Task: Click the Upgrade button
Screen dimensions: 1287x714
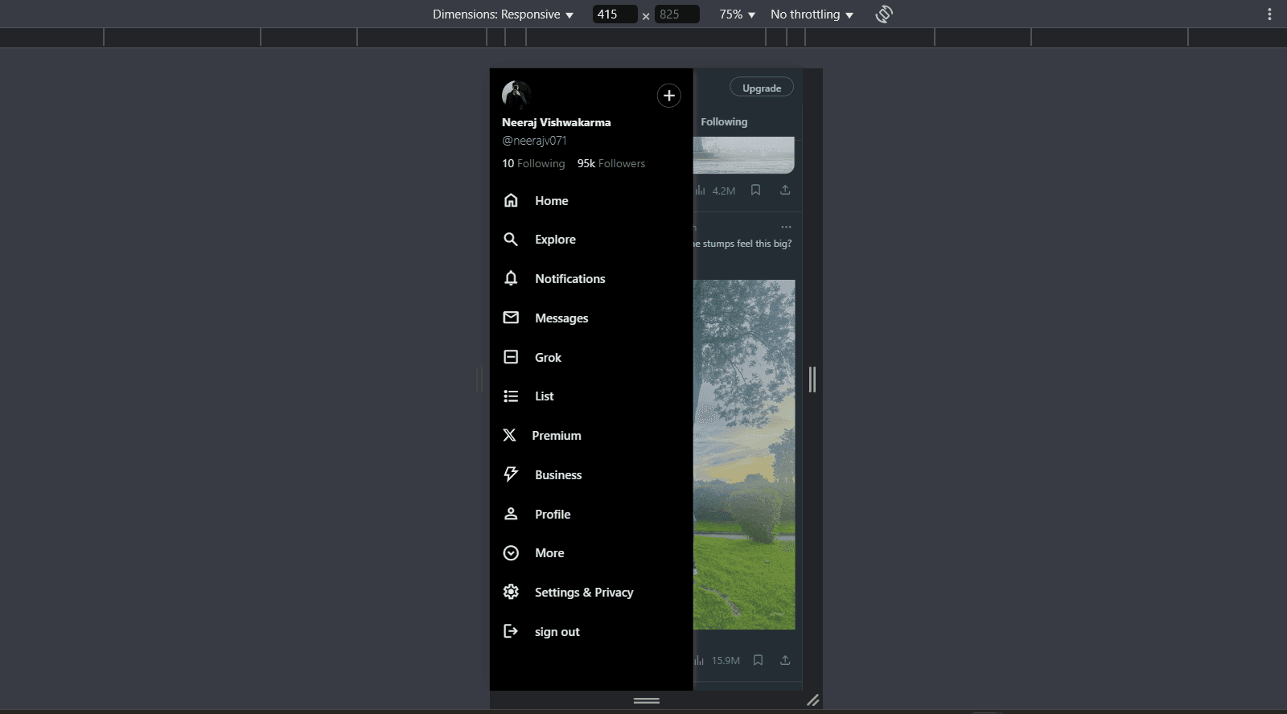Action: coord(762,88)
